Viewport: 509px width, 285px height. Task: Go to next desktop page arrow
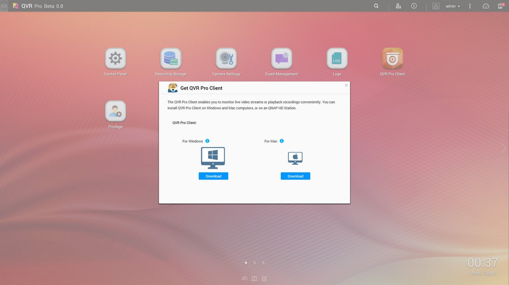click(503, 148)
